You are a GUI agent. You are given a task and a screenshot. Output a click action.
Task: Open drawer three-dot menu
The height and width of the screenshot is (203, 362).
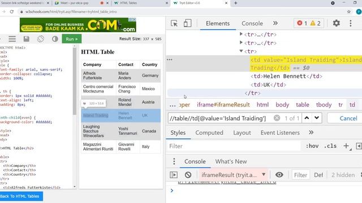click(174, 161)
